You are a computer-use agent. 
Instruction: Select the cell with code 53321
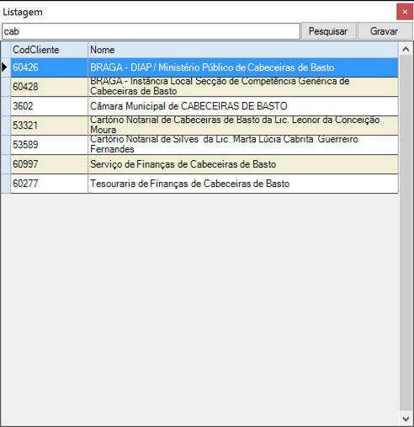(x=50, y=125)
